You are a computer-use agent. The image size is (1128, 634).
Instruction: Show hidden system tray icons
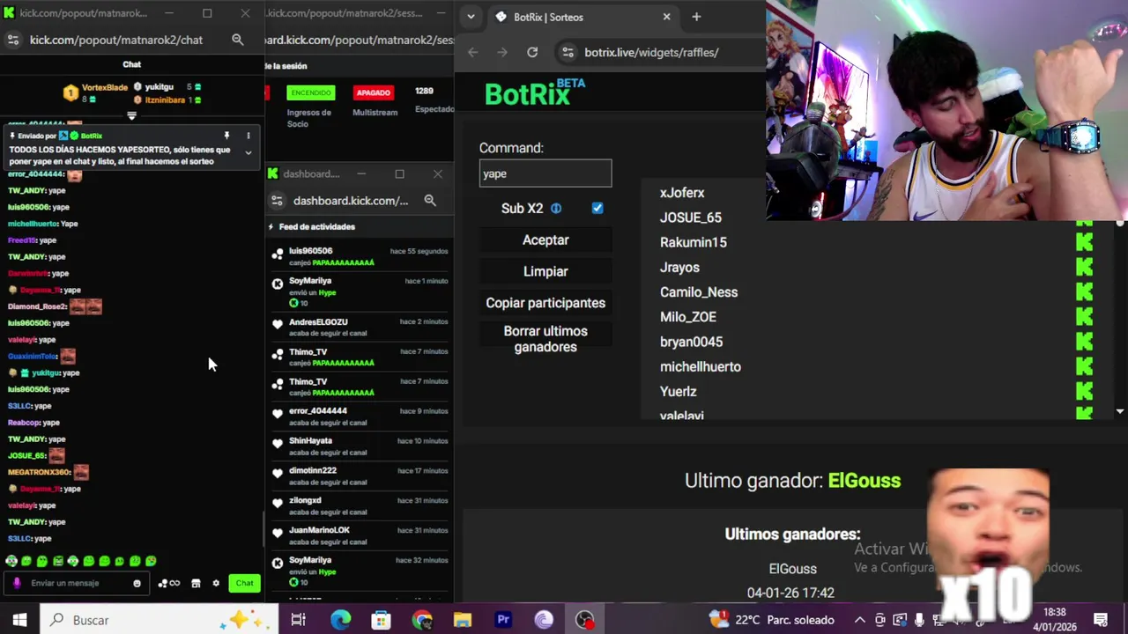[860, 620]
